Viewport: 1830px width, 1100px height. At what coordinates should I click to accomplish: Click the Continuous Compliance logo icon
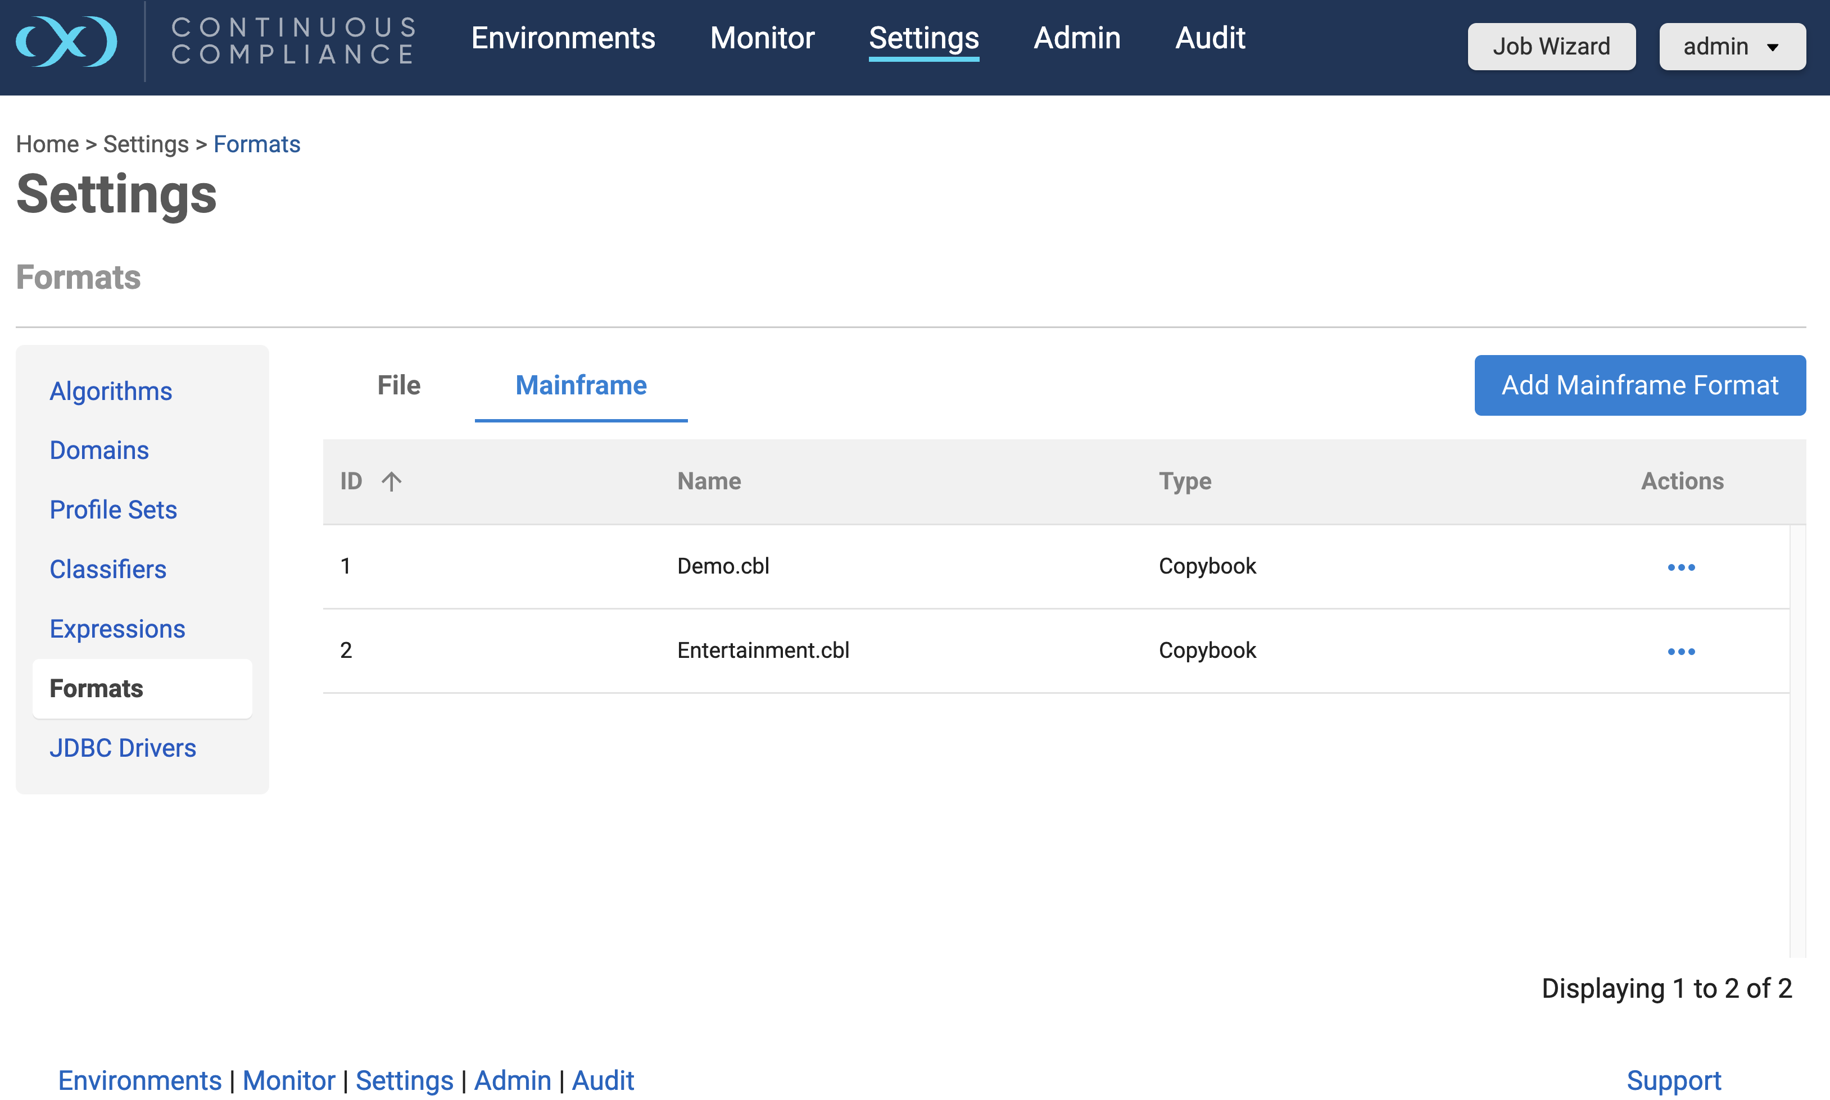pos(66,41)
